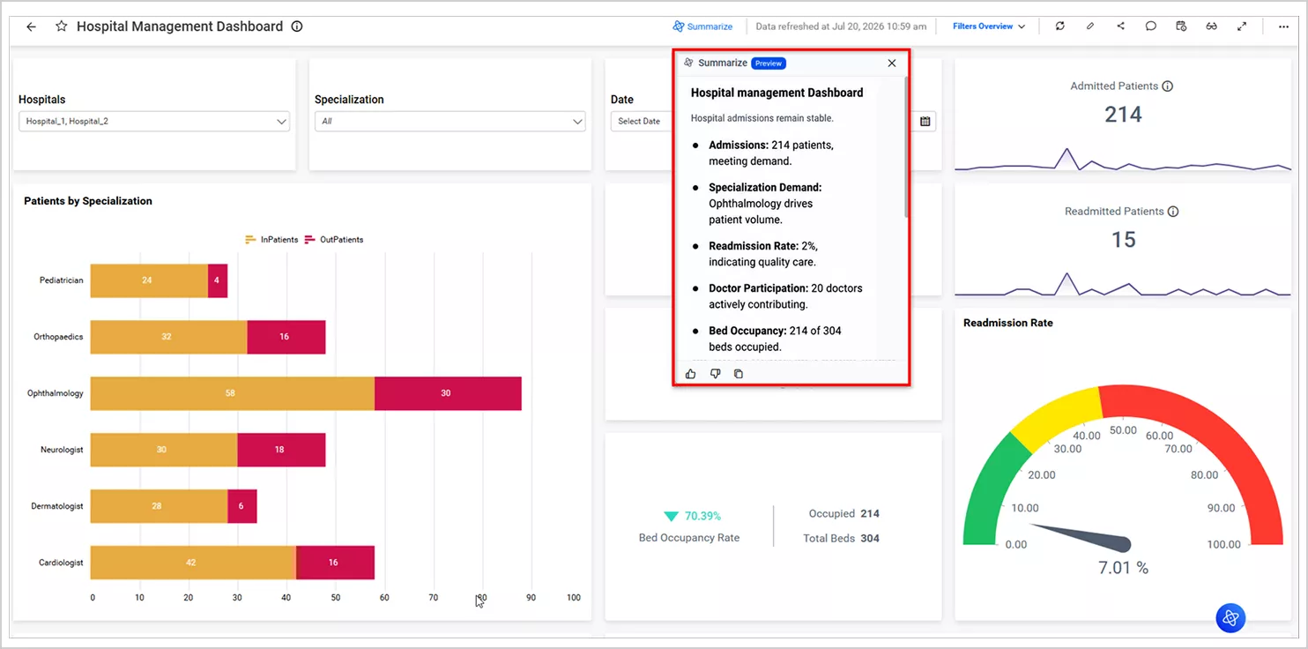Click the 70.39% Bed Occupancy Rate value
This screenshot has height=649, width=1308.
(x=702, y=516)
